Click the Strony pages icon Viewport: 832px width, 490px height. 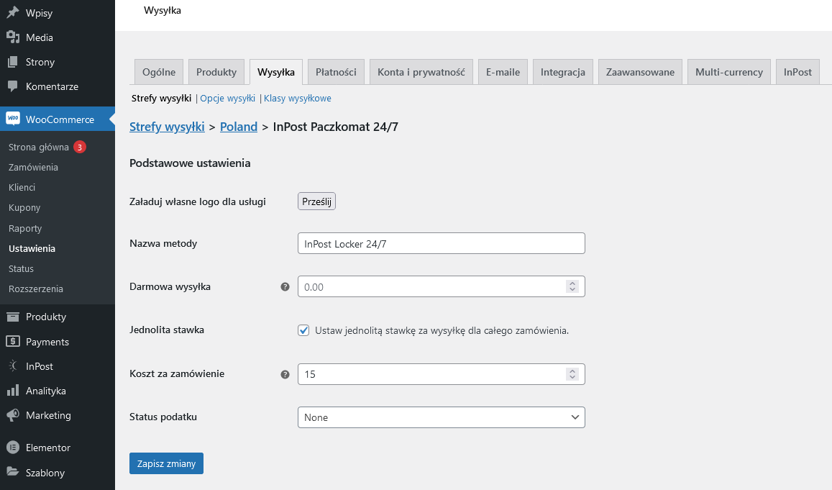13,62
